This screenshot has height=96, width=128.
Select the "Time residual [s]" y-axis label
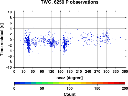click(x=2, y=40)
